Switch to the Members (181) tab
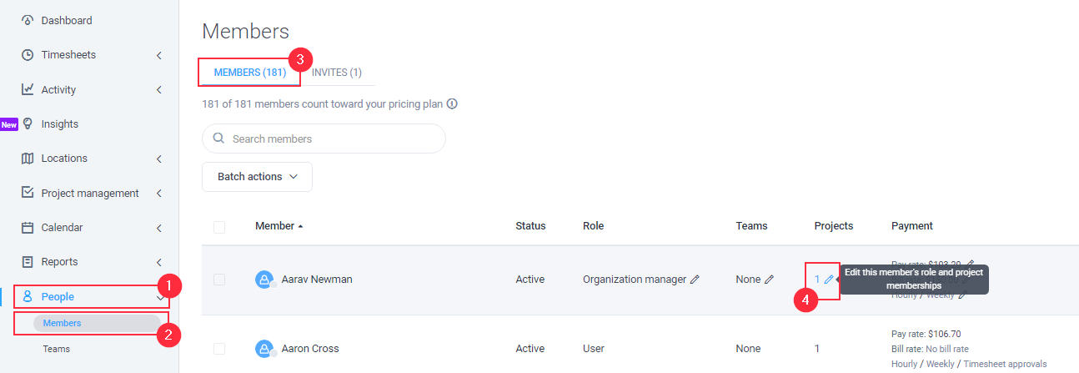 250,73
